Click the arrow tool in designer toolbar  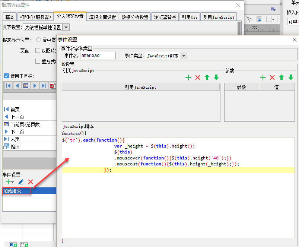249,19
